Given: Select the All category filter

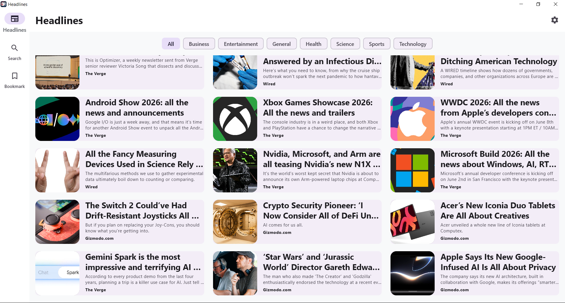Looking at the screenshot, I should pos(171,44).
